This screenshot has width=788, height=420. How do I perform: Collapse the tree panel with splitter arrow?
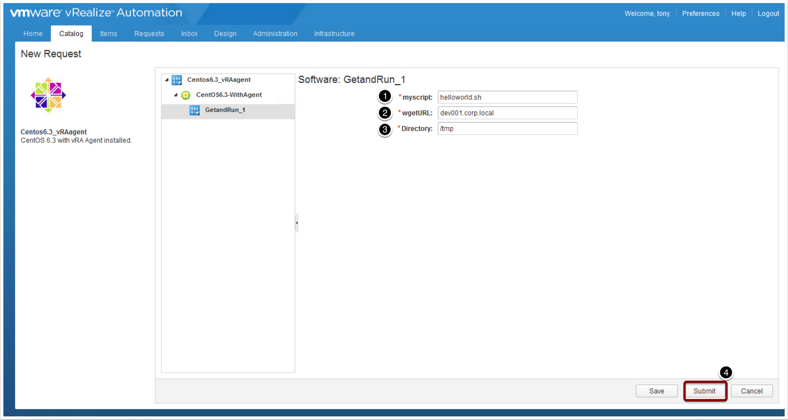coord(296,223)
